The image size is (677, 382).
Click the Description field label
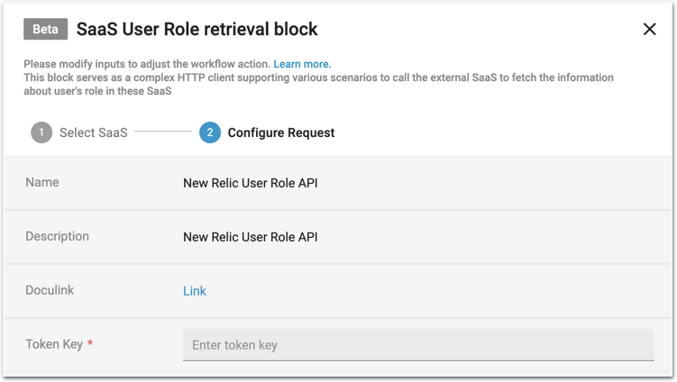(x=57, y=237)
